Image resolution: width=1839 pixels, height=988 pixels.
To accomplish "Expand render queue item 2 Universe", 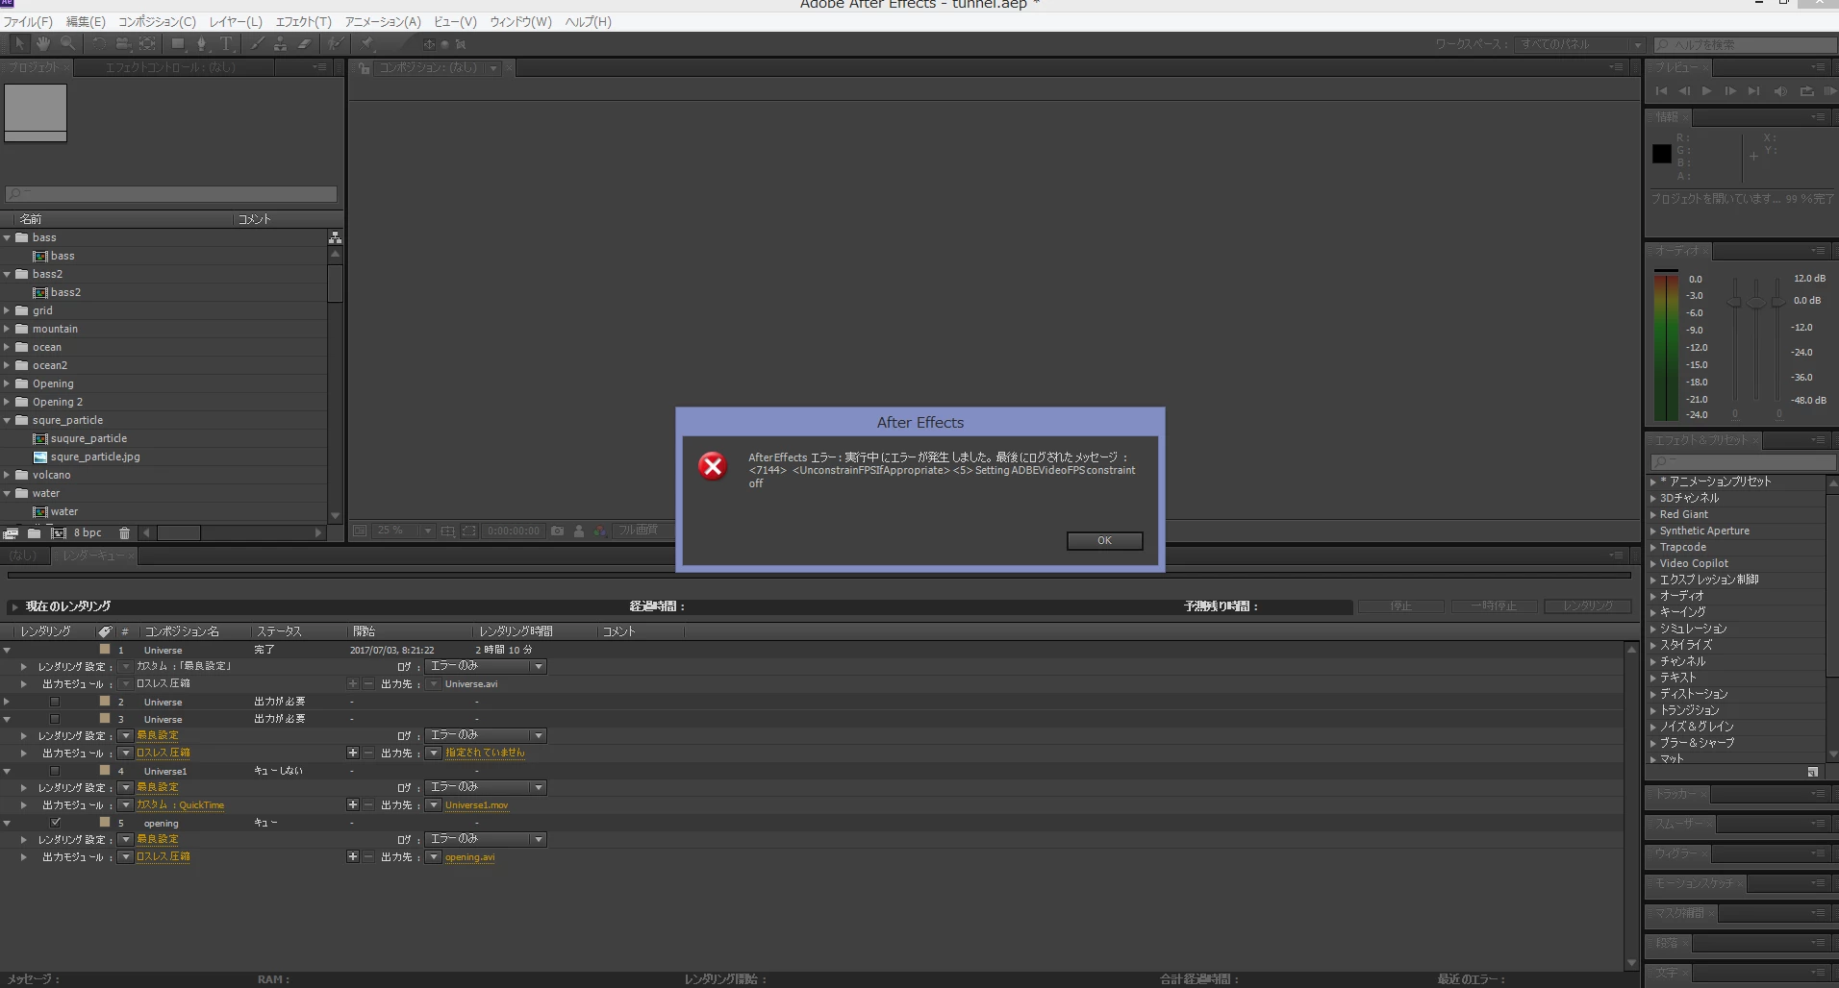I will pos(8,702).
